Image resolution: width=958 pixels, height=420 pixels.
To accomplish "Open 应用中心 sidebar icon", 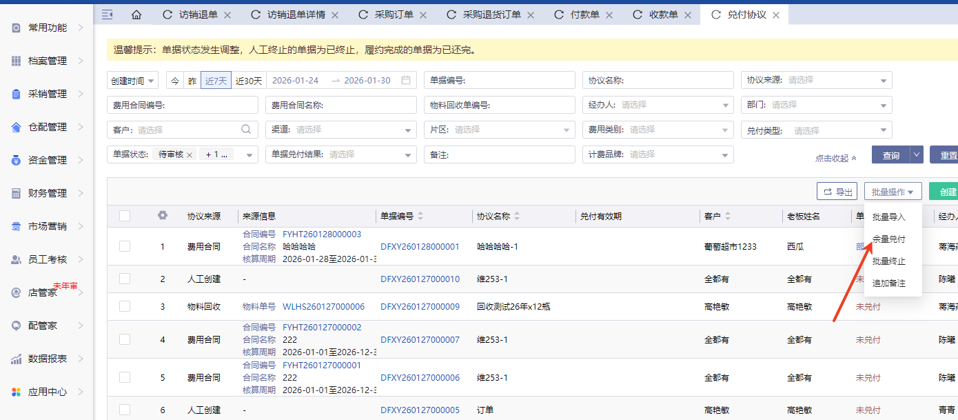I will [17, 392].
